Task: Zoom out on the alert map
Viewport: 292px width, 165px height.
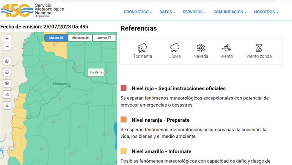Action: coord(7,46)
